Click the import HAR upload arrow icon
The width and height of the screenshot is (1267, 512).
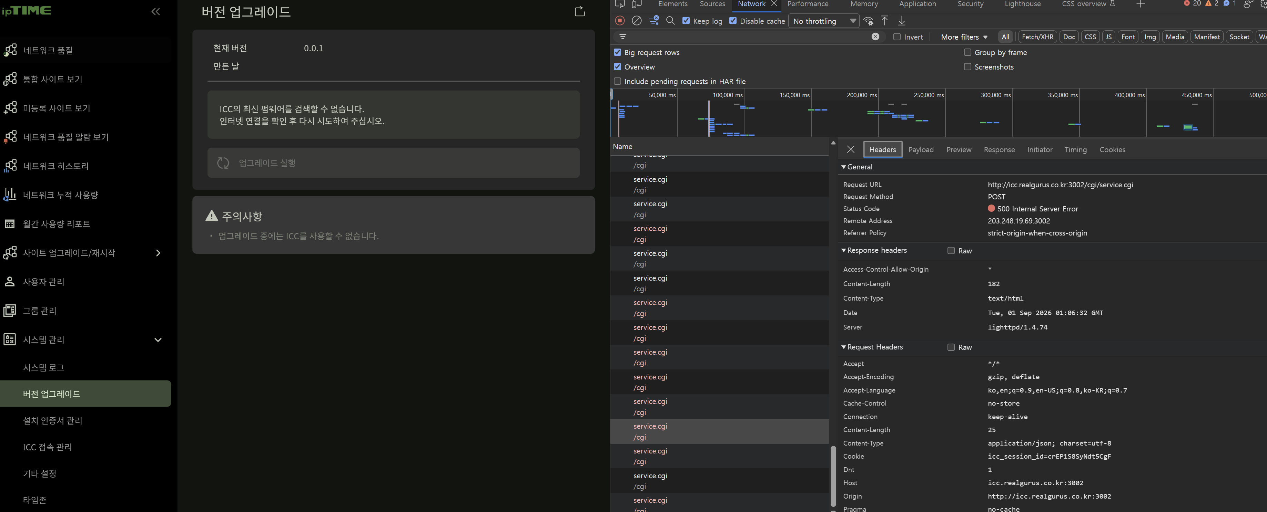(884, 21)
